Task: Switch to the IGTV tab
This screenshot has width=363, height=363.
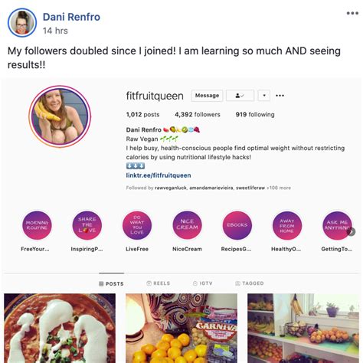Action: (203, 283)
